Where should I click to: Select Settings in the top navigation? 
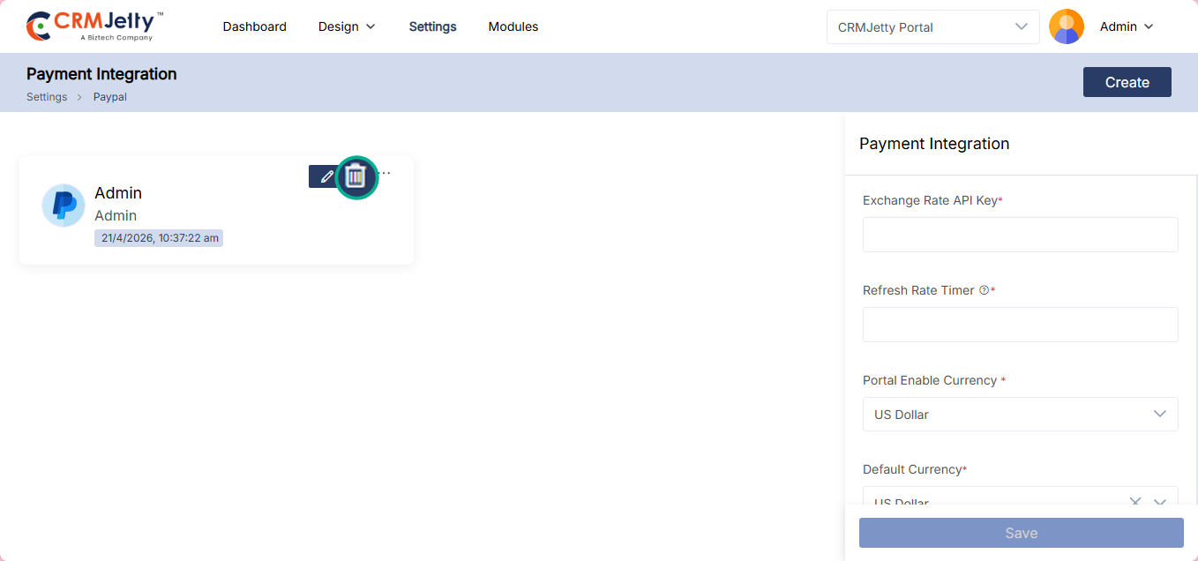[432, 26]
